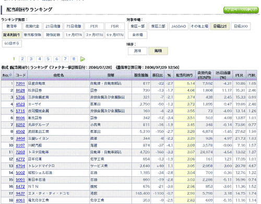Viewport: 261px width, 204px height.
Task: Select the PER ranking indicator
Action: 94,27
